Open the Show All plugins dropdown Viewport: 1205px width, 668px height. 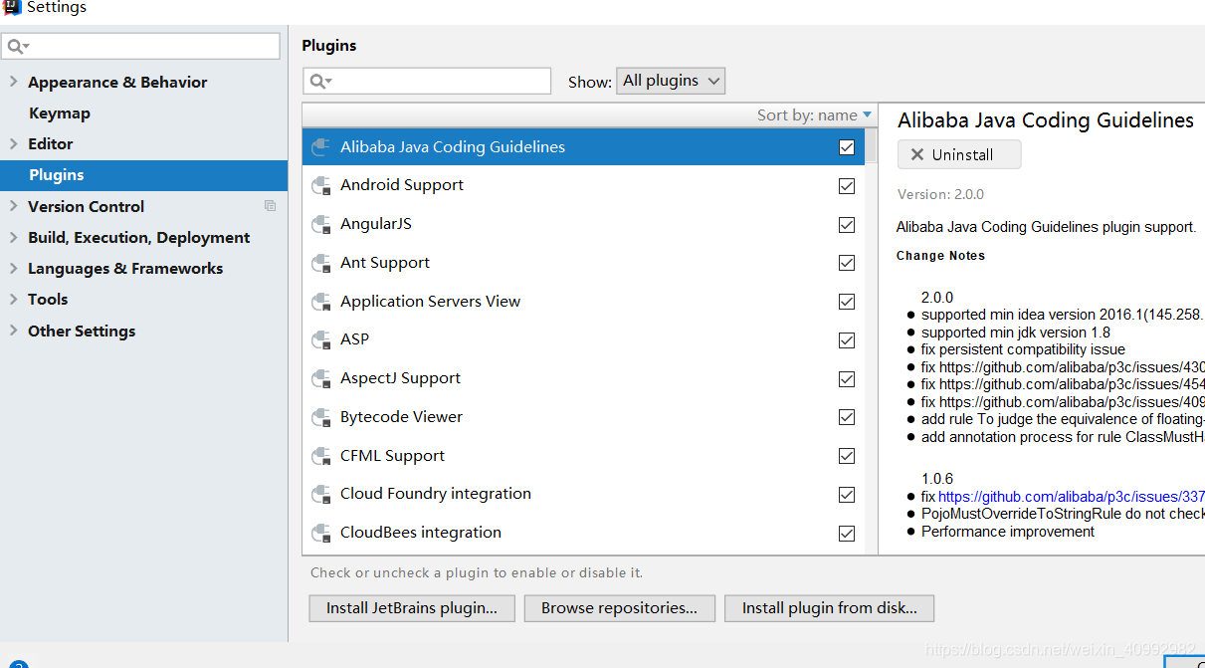[671, 81]
